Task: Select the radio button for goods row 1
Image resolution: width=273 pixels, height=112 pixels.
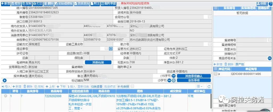Action: [x=6, y=96]
